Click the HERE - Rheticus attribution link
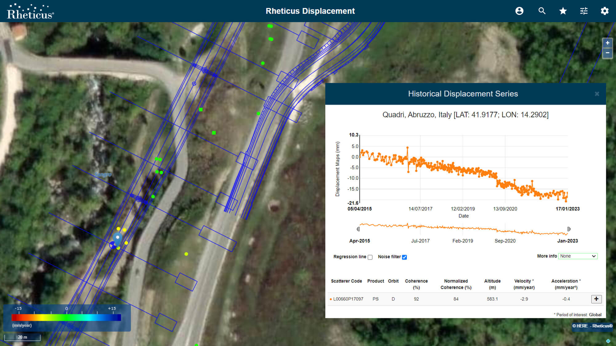The width and height of the screenshot is (616, 346). pos(592,326)
